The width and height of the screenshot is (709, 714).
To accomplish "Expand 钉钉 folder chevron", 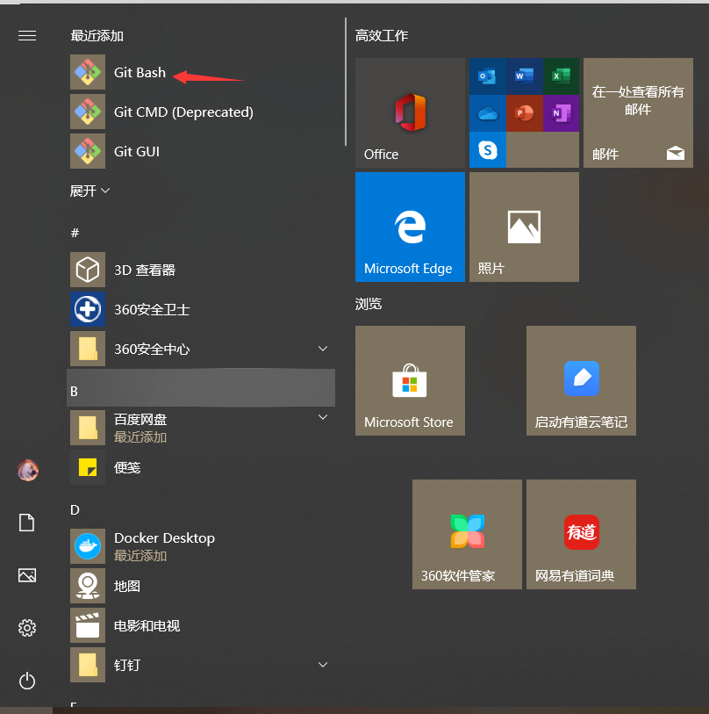I will point(323,665).
